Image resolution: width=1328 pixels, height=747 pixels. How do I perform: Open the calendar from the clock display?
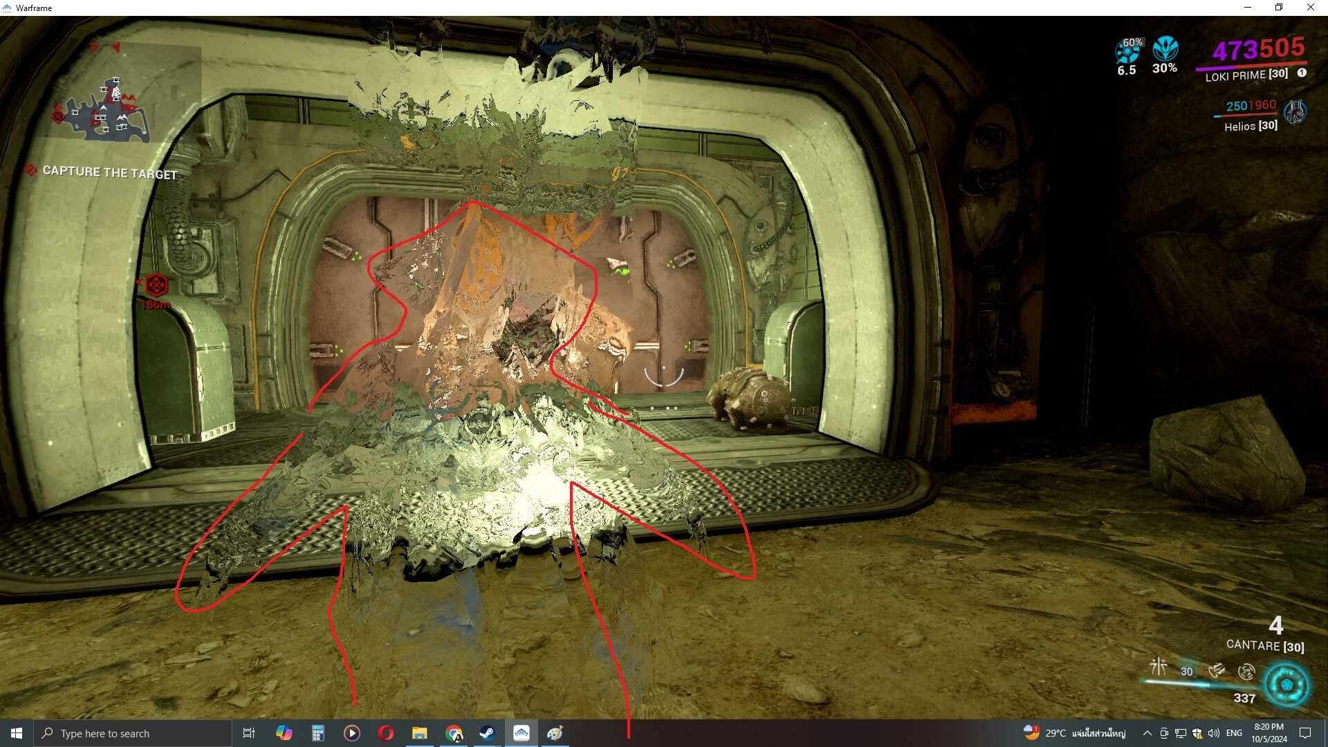tap(1270, 732)
